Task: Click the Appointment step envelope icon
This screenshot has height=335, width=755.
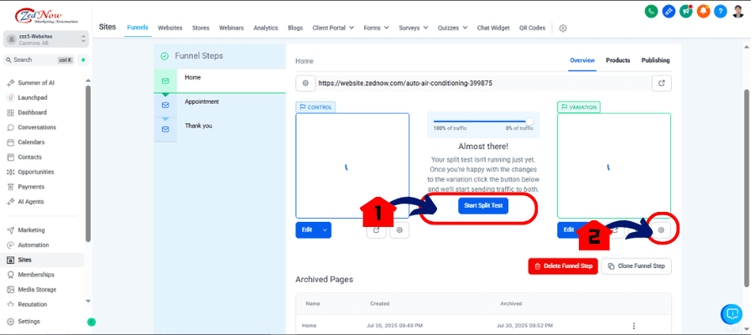Action: 165,105
